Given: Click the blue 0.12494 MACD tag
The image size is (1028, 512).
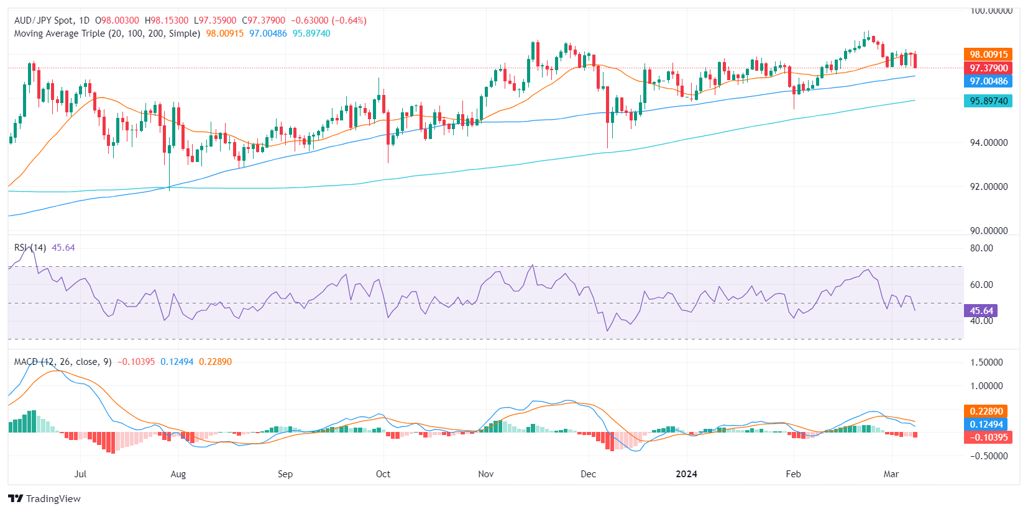Looking at the screenshot, I should (986, 424).
